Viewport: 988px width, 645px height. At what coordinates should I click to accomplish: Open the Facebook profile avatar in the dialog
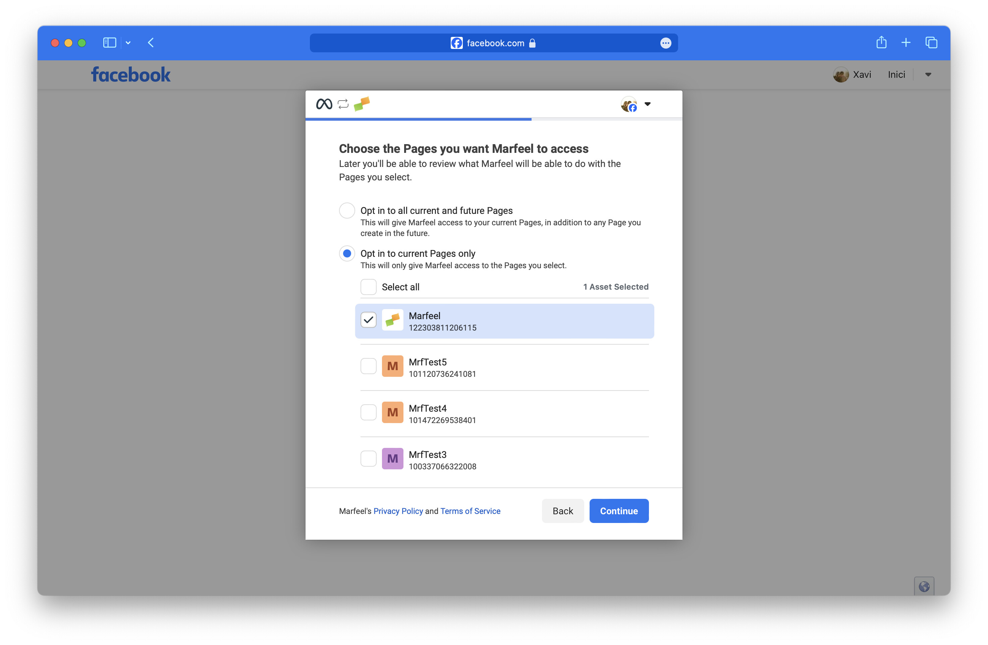(629, 104)
